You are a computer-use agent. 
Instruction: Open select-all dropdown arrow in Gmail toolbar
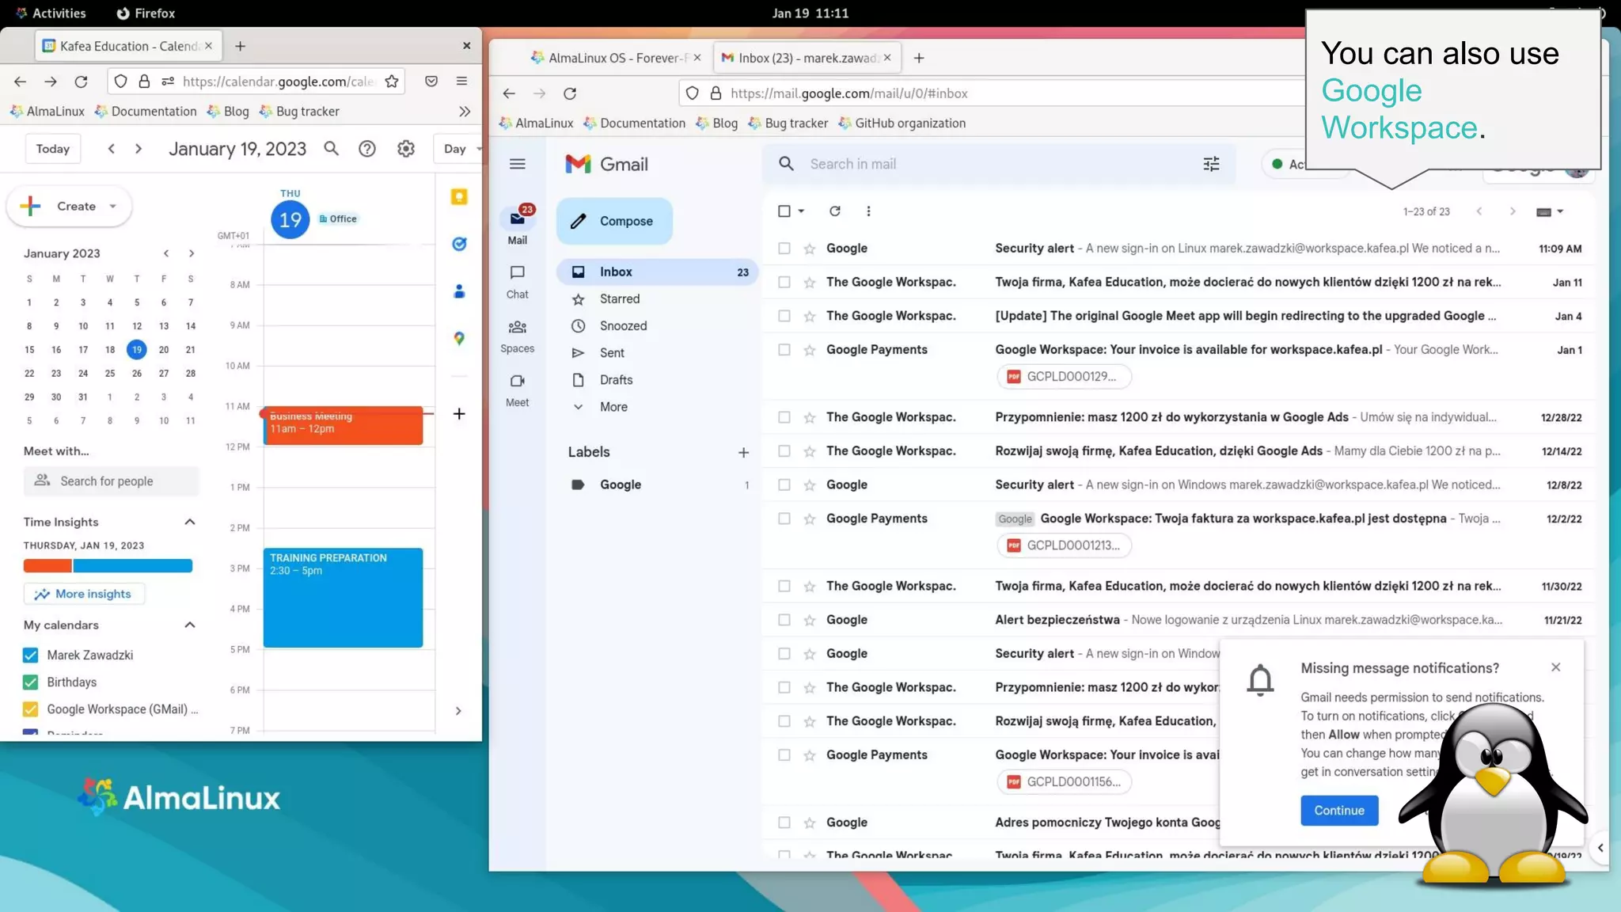pyautogui.click(x=801, y=211)
